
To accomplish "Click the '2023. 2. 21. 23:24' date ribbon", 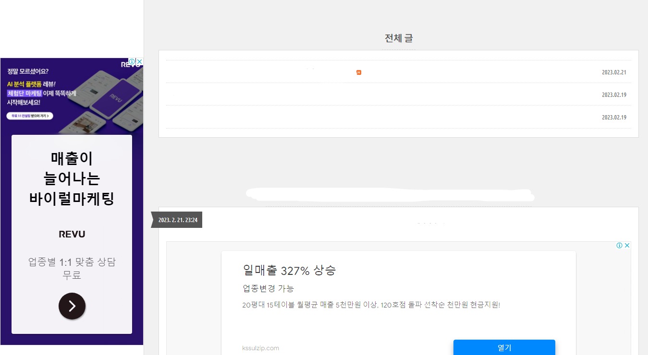I will tap(177, 220).
